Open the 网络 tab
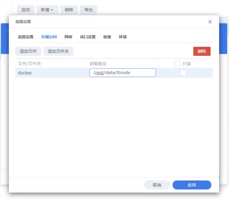Viewport: 229px width, 199px height. (68, 37)
